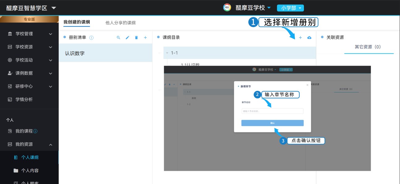Click the 其它资源（0） tab
Screen dimensions: 400x184
(368, 47)
